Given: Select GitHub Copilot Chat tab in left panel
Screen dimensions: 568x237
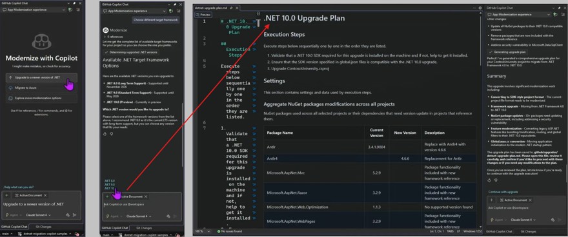Looking at the screenshot, I should click(x=14, y=227).
